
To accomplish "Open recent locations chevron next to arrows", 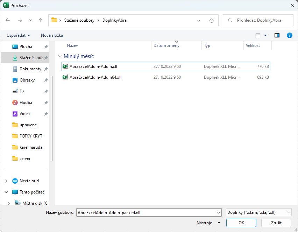I will click(x=30, y=20).
